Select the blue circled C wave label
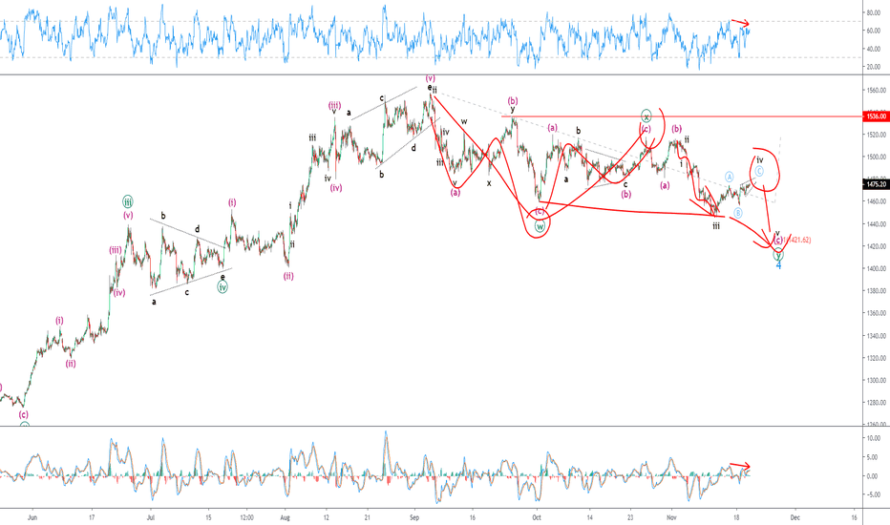The image size is (890, 525). click(x=759, y=171)
